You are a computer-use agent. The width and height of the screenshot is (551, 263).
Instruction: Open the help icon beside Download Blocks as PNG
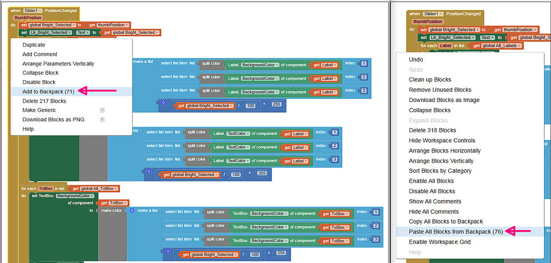(102, 120)
